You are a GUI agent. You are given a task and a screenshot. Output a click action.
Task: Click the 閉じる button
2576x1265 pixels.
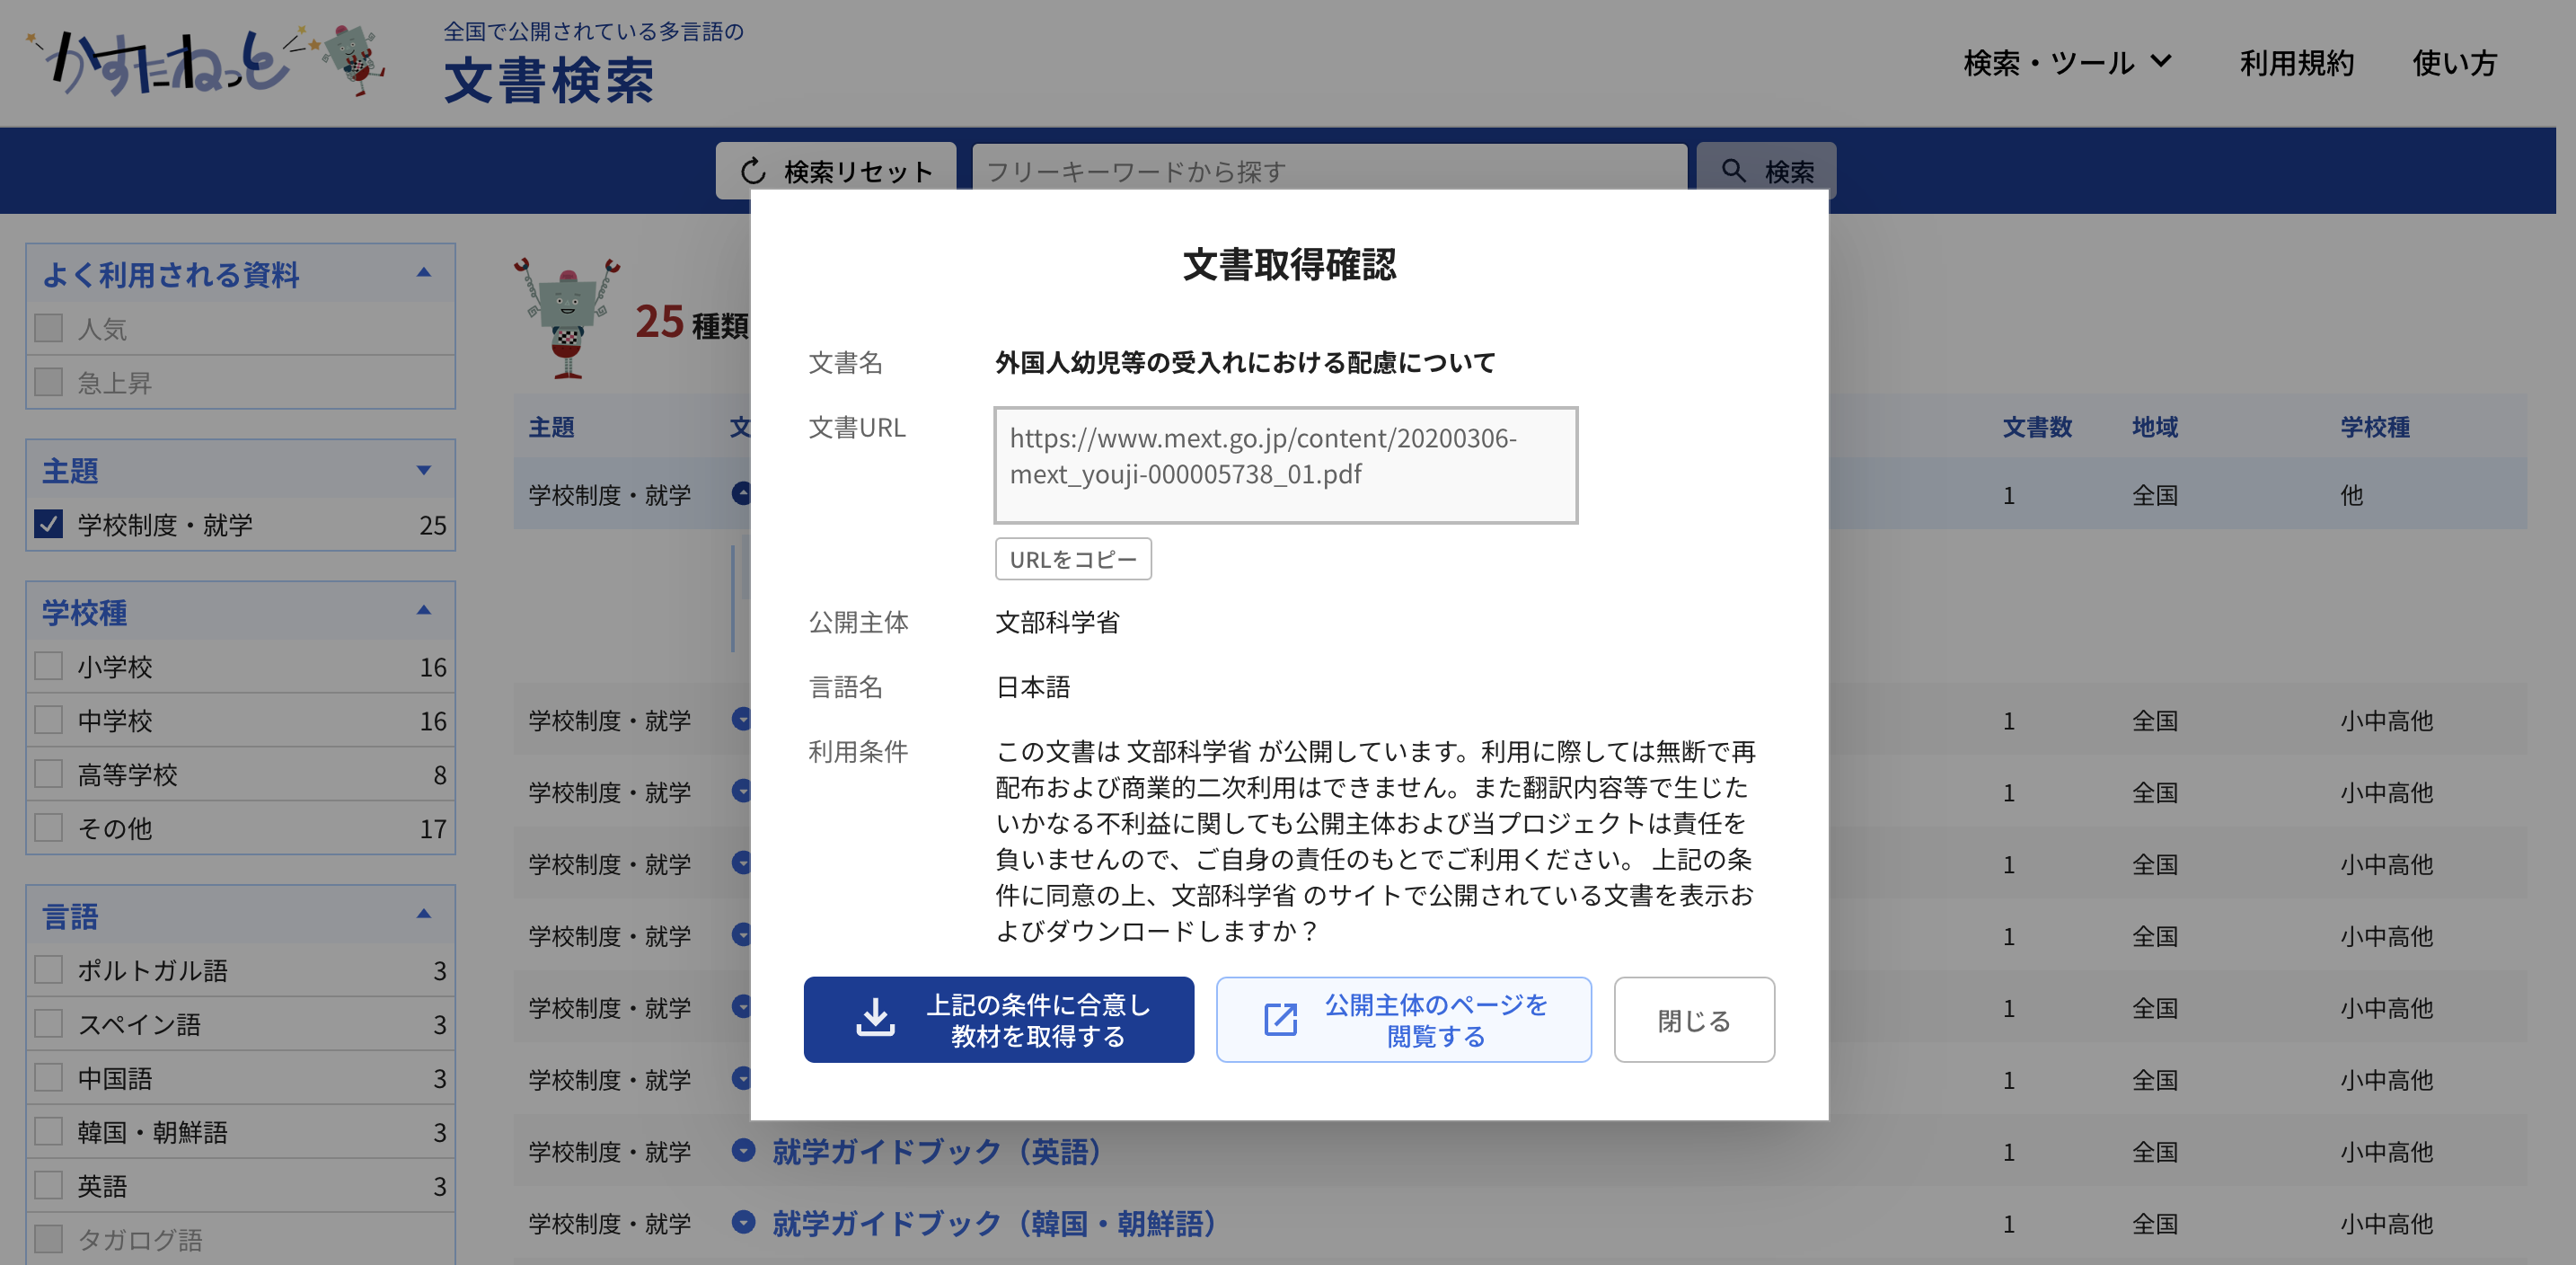pos(1694,1019)
